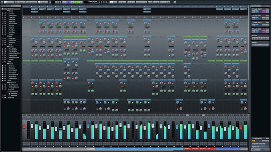Image resolution: width=271 pixels, height=152 pixels.
Task: Collapse the VST Instruments folder
Action: pyautogui.click(x=8, y=91)
